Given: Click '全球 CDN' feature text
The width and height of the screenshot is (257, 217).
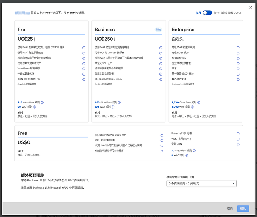Looking at the screenshot, I should point(176,144).
